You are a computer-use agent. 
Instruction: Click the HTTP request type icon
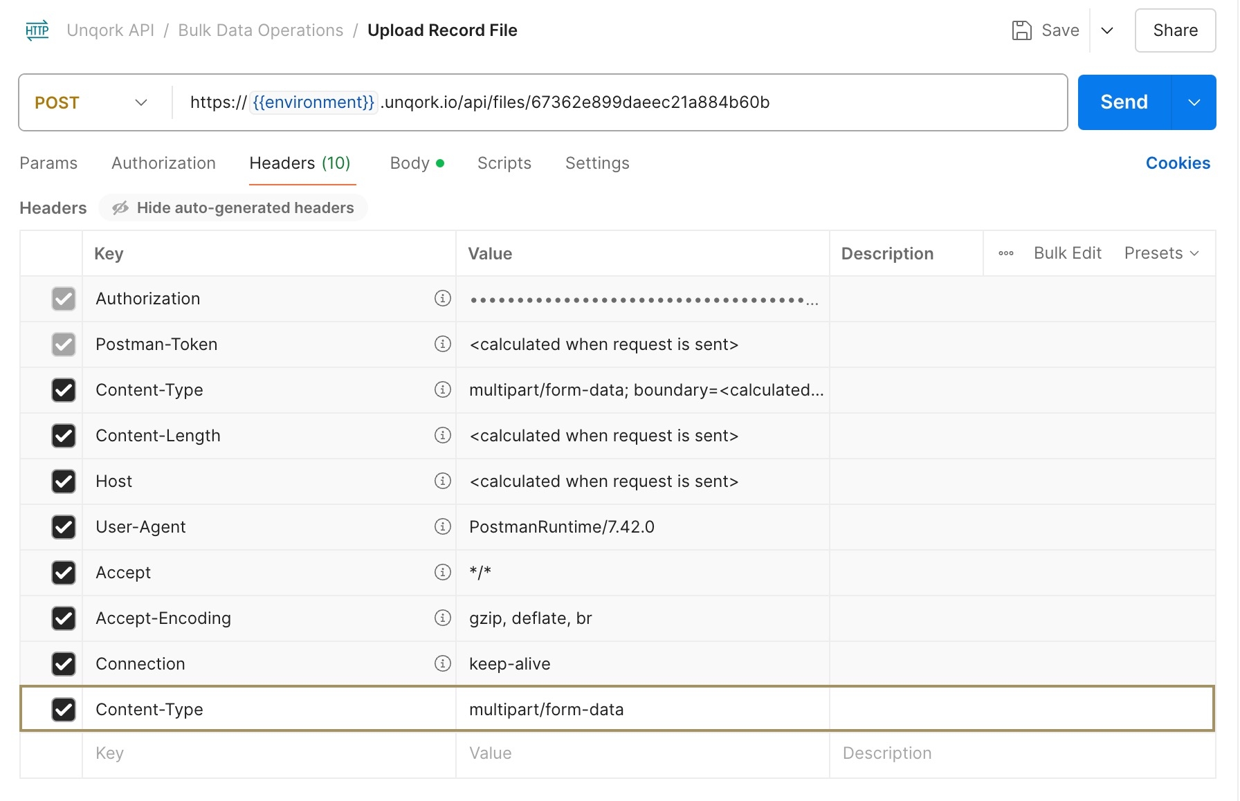pos(37,30)
